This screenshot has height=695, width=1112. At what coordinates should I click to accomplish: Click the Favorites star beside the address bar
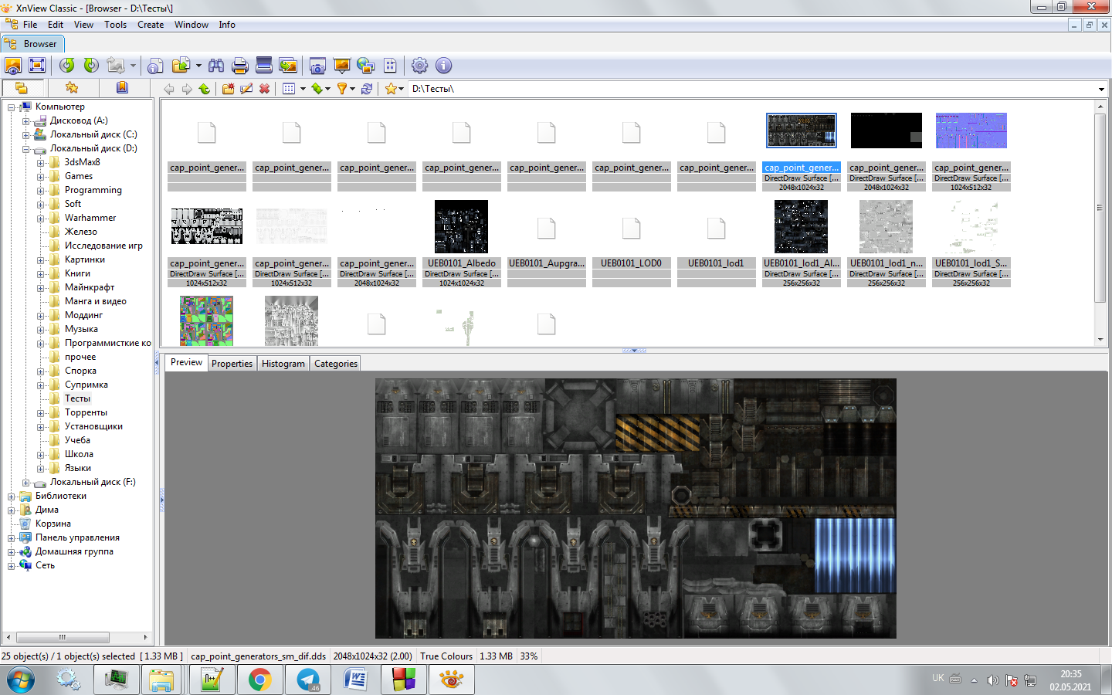[391, 89]
